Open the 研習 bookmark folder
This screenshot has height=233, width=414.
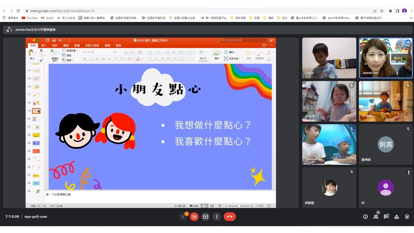[x=255, y=18]
